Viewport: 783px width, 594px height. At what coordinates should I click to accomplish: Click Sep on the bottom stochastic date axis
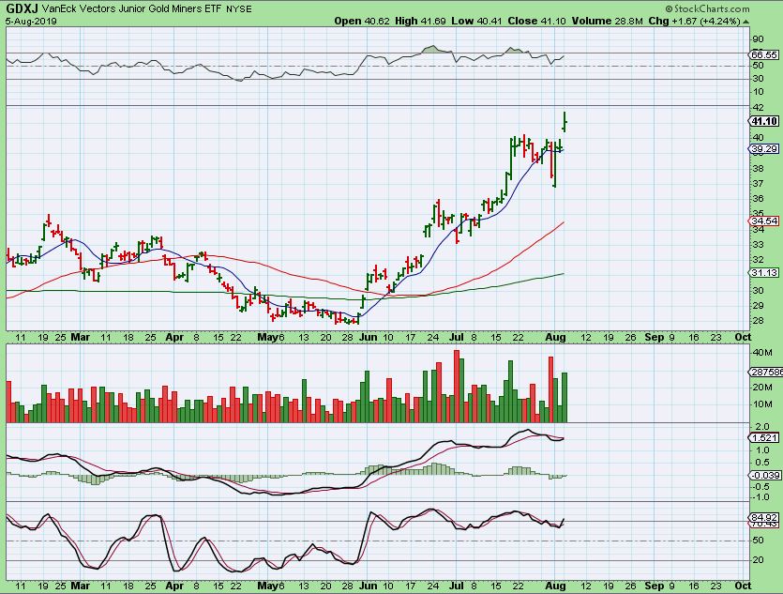tap(655, 586)
